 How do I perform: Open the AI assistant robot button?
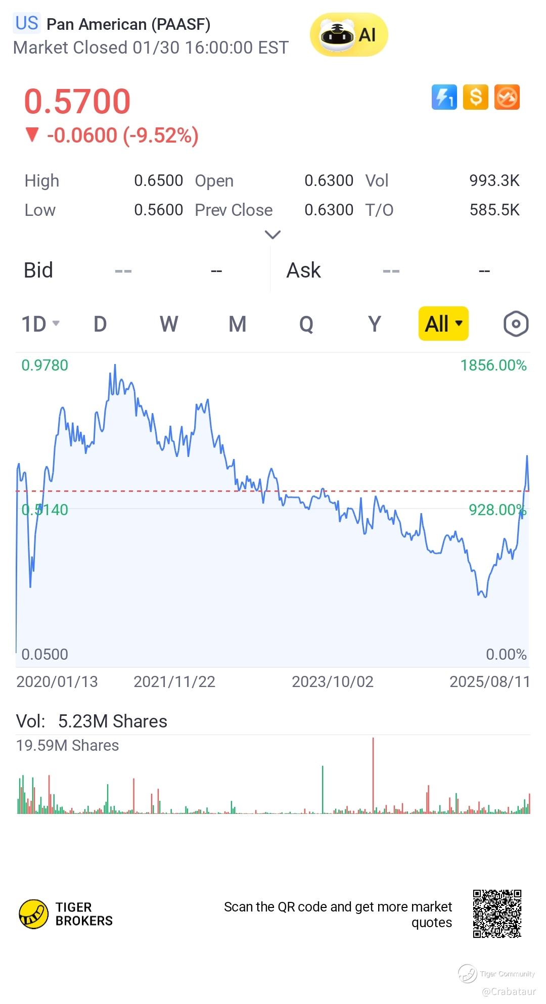pyautogui.click(x=348, y=35)
